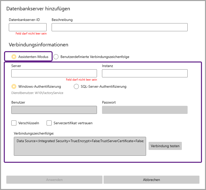
Task: Tick the Serverzertifikat vertrauen checkbox
Action: pyautogui.click(x=49, y=123)
